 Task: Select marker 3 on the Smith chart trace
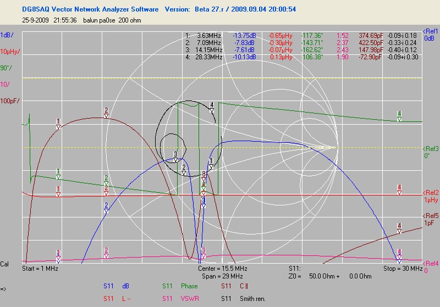[x=175, y=157]
